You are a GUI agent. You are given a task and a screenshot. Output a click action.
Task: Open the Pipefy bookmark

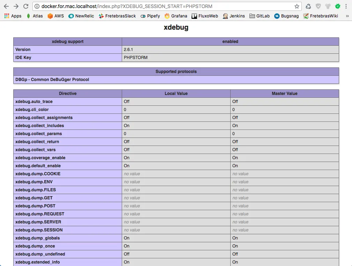pyautogui.click(x=150, y=16)
